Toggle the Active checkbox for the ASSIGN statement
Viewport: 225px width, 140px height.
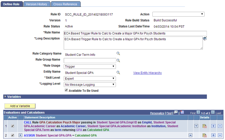tap(13, 135)
